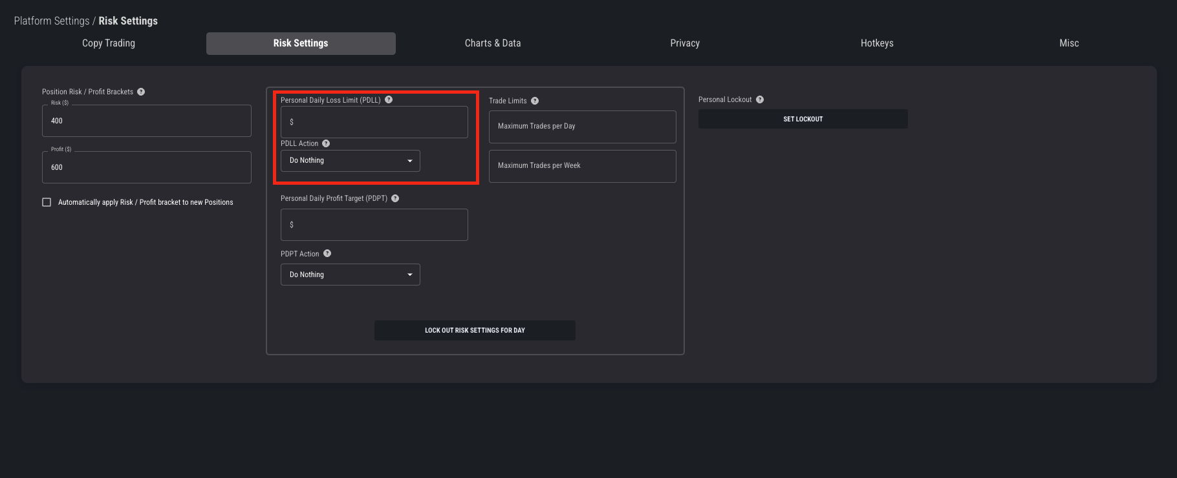This screenshot has height=478, width=1177.
Task: Click help icon beside Personal Daily Loss Limit
Action: click(389, 99)
